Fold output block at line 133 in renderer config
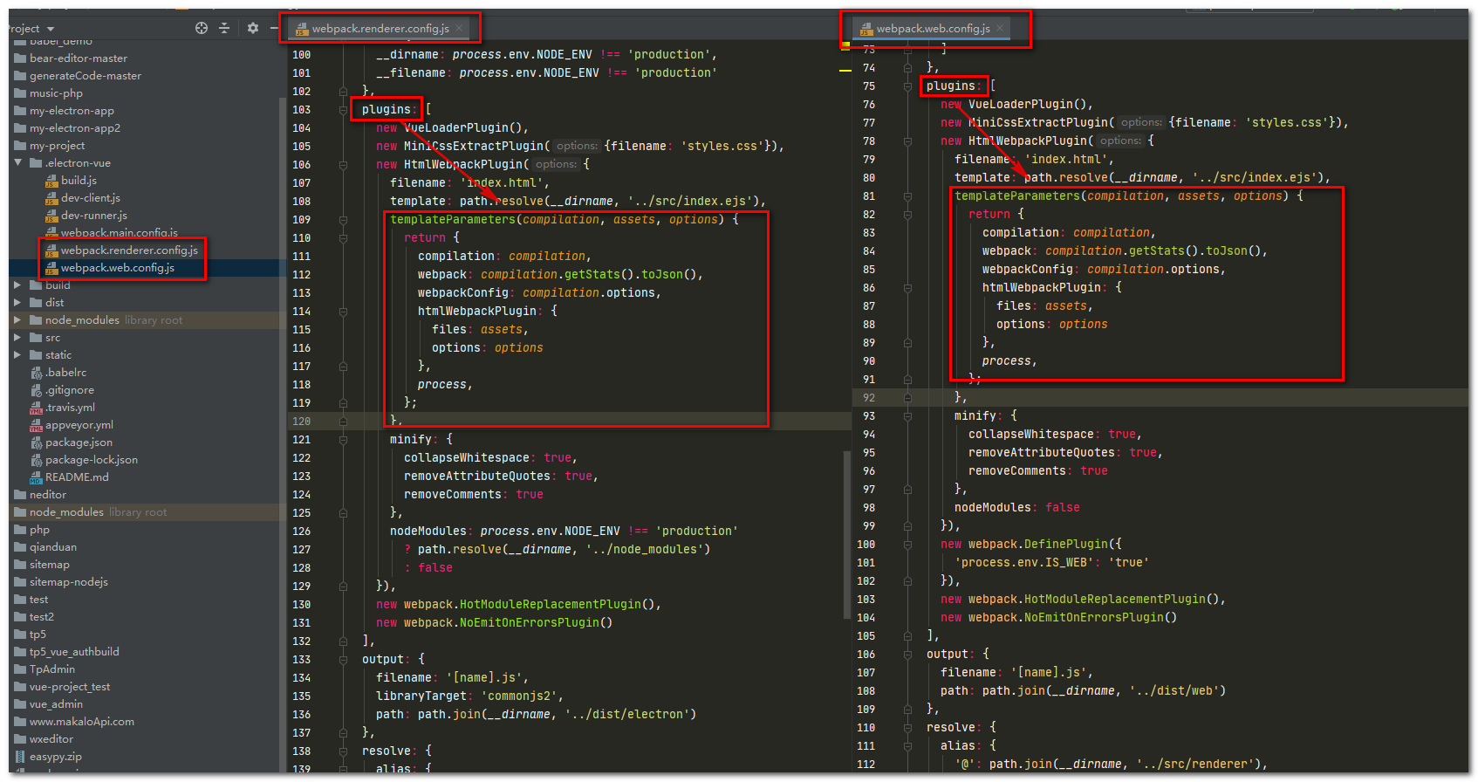Image resolution: width=1478 pixels, height=782 pixels. click(x=343, y=660)
